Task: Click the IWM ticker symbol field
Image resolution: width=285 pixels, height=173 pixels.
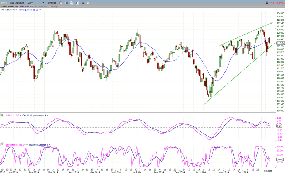Action: coord(4,2)
